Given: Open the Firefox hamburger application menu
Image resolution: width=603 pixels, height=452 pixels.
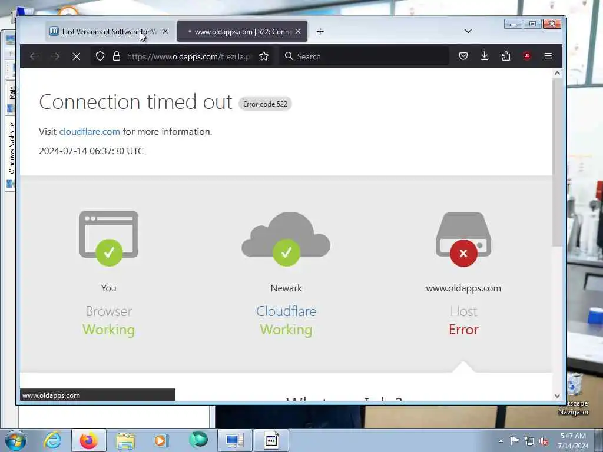Looking at the screenshot, I should pyautogui.click(x=548, y=56).
